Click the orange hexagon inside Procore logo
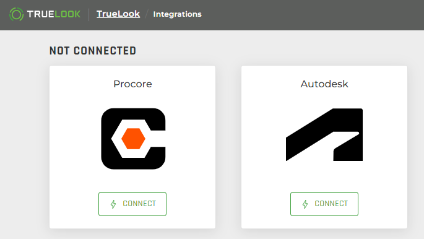 [x=133, y=139]
